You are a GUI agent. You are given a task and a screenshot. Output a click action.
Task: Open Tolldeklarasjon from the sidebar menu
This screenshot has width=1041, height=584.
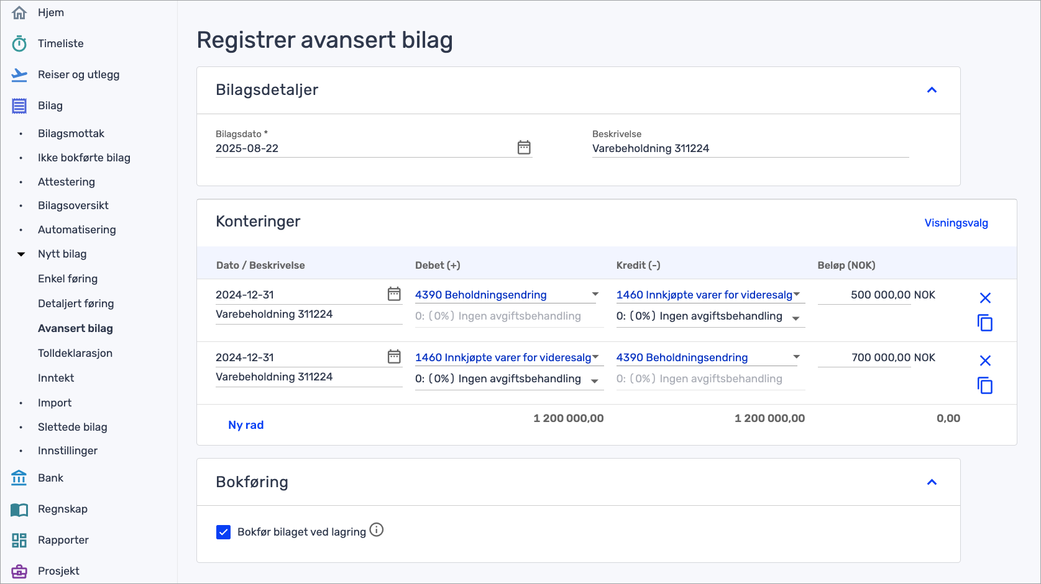tap(75, 353)
